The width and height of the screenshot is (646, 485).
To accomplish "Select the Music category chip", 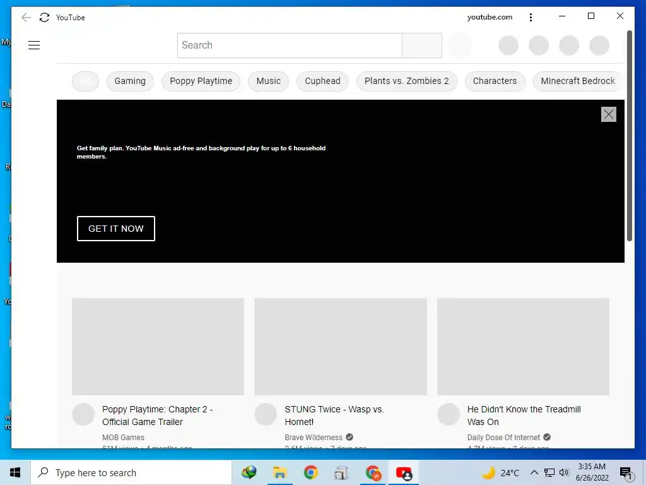I will click(268, 81).
